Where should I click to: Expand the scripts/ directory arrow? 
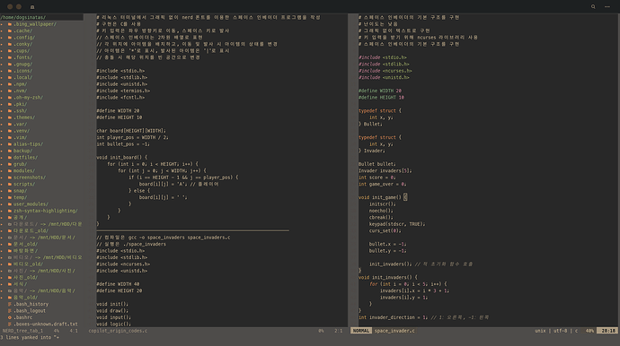click(x=2, y=185)
